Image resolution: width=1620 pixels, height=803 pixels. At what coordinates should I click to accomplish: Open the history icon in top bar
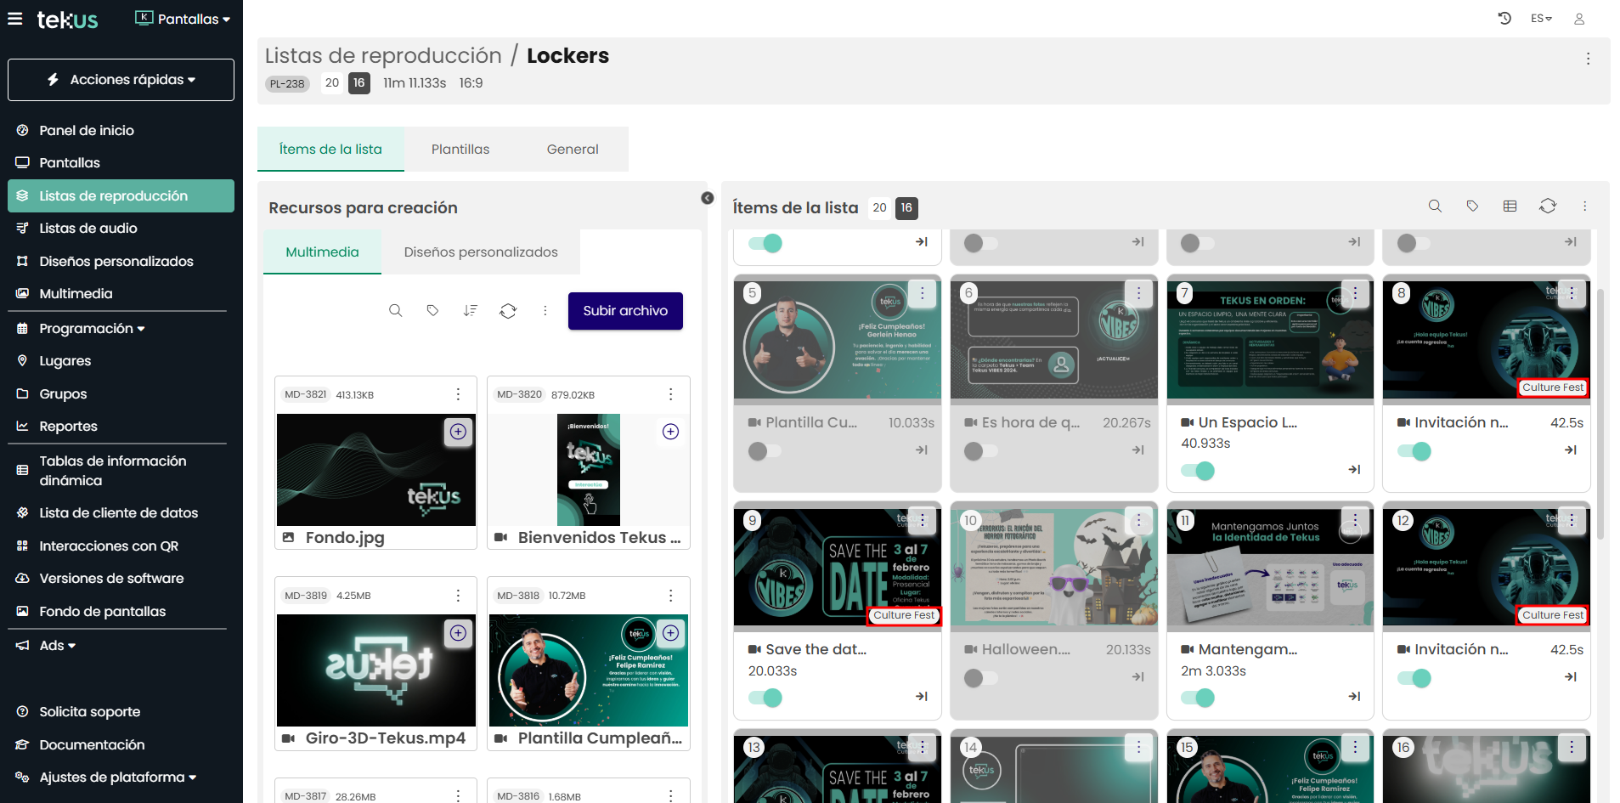(1504, 19)
